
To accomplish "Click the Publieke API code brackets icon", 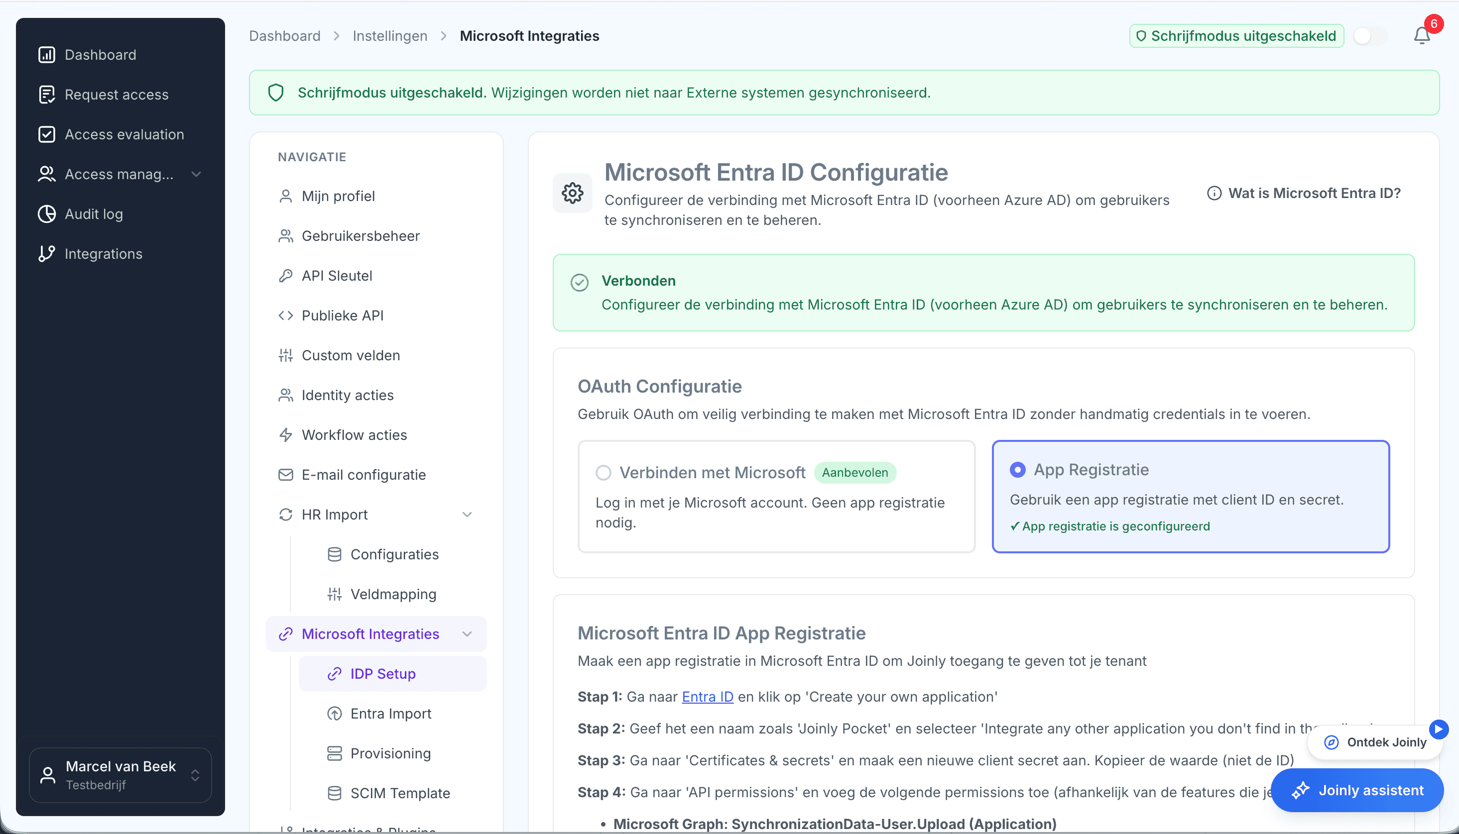I will coord(285,315).
